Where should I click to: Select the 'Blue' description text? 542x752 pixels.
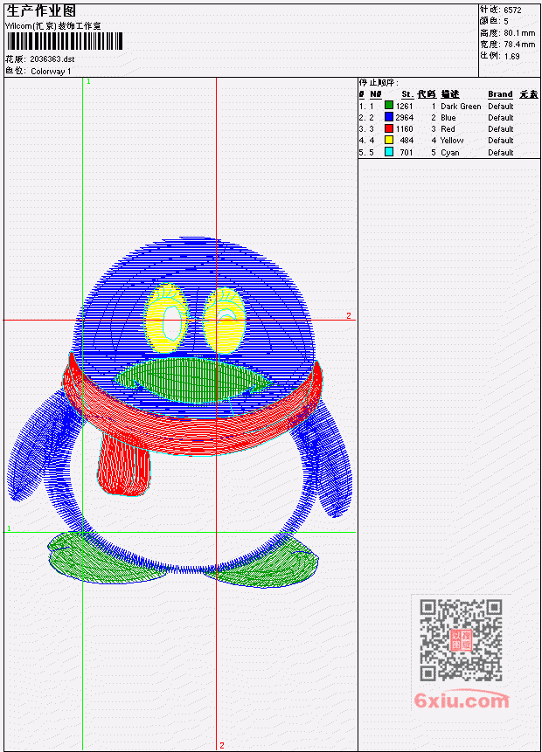coord(448,118)
